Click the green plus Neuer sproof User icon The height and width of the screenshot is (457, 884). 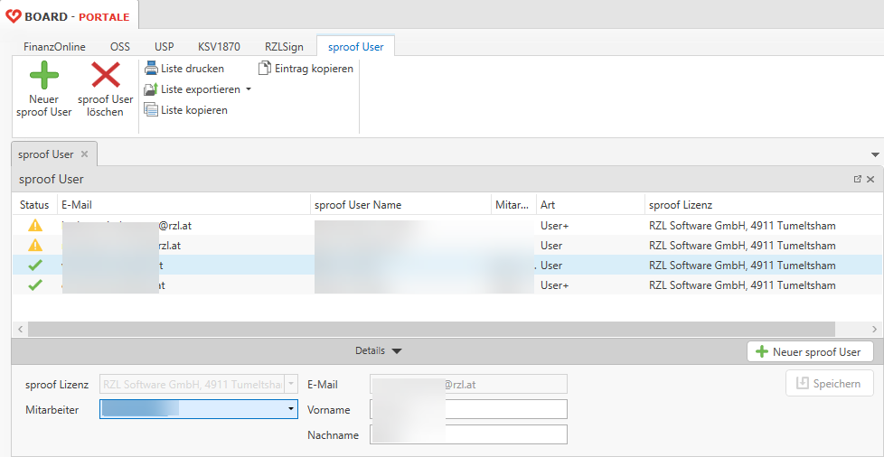[x=43, y=76]
